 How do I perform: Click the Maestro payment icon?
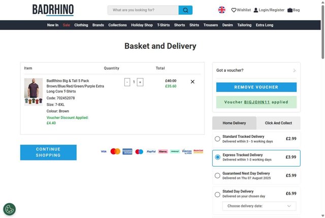click(x=139, y=151)
